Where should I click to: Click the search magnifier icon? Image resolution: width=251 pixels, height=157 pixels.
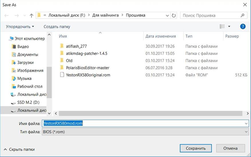click(242, 15)
